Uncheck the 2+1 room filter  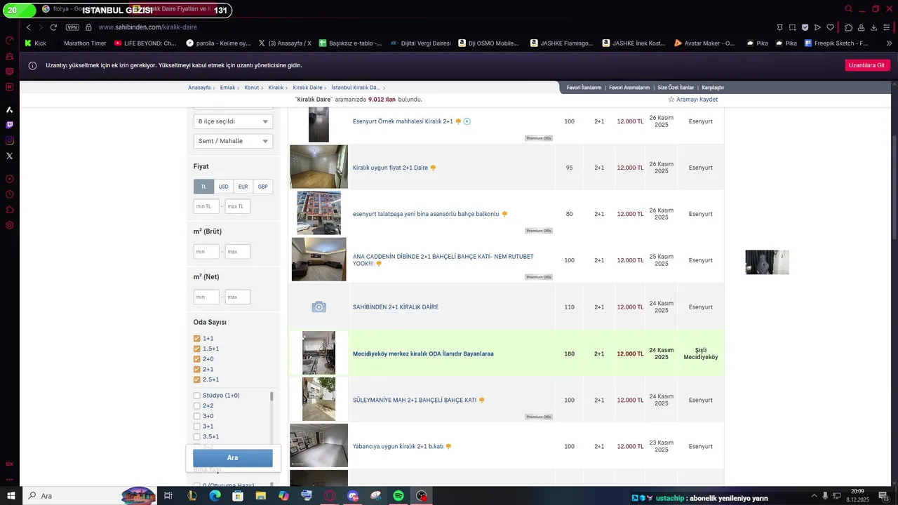pos(197,370)
